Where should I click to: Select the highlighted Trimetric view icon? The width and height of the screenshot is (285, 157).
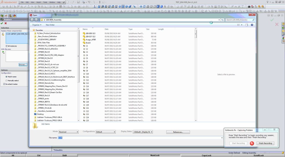point(123,7)
